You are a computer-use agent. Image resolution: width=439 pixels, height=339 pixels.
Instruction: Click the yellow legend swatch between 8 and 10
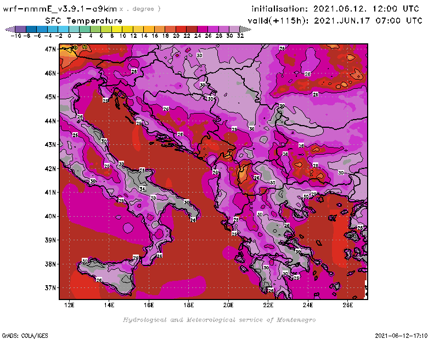point(117,29)
